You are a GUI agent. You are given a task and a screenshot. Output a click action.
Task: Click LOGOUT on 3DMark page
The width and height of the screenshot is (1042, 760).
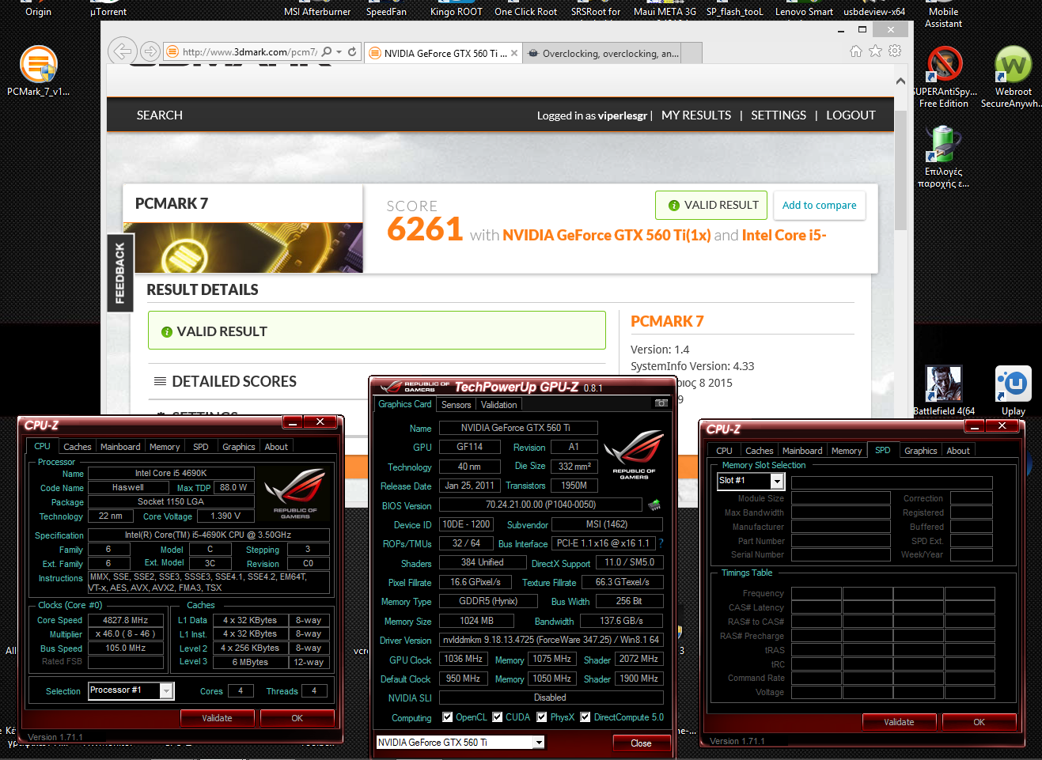click(x=851, y=115)
